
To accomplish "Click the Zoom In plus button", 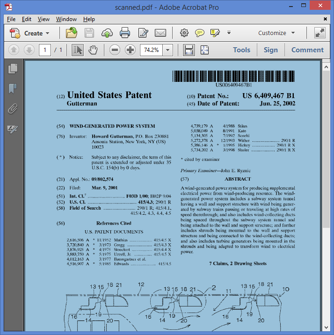I will tap(130, 50).
